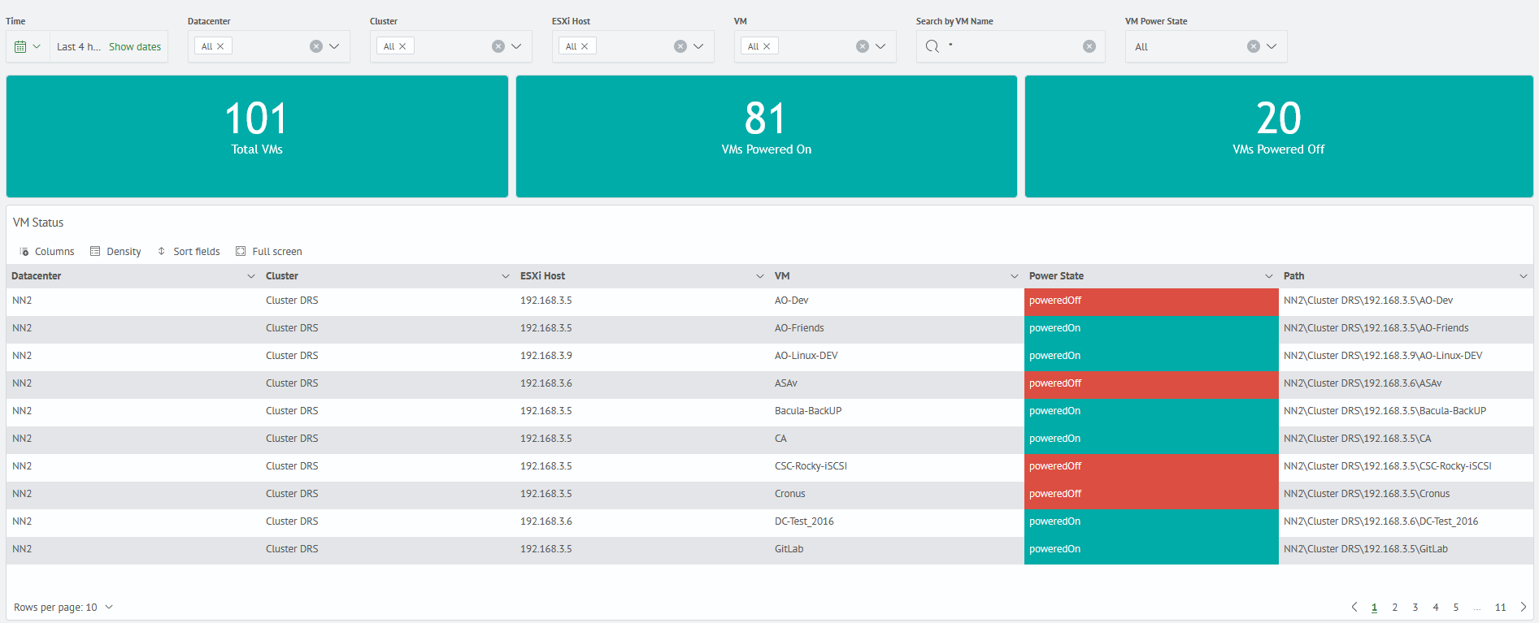Screen dimensions: 1539x623
Task: Clear the ESXi Host filter selection
Action: click(680, 46)
